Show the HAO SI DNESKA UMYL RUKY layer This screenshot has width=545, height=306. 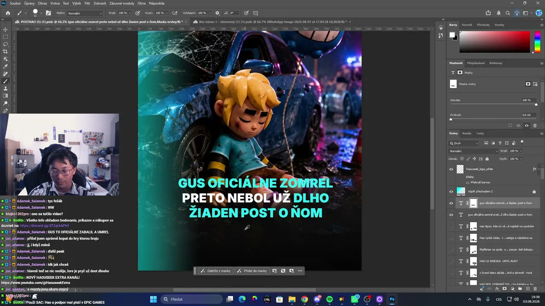451,261
